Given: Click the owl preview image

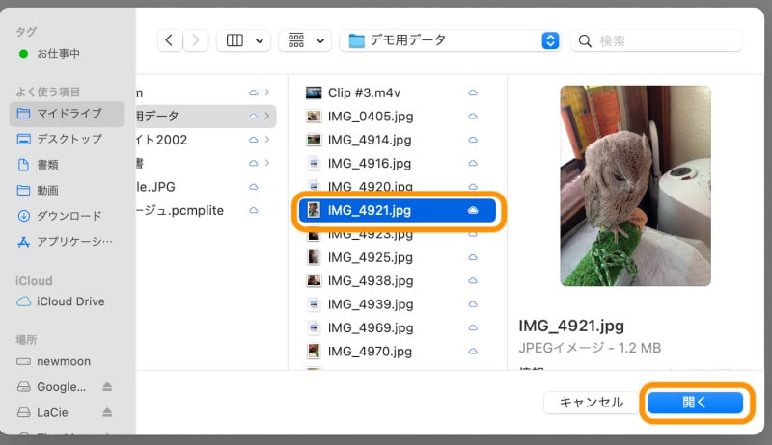Looking at the screenshot, I should [x=635, y=186].
